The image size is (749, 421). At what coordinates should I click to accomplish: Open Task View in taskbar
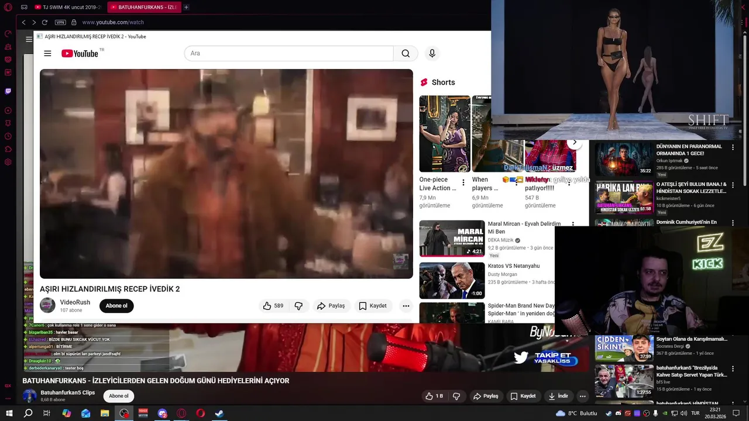pos(47,413)
